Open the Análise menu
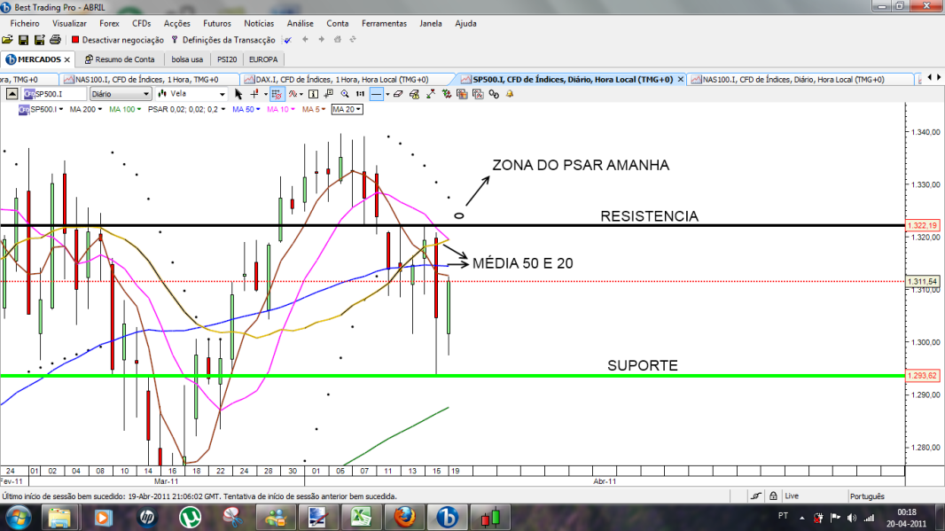Screen dimensions: 945x531 pos(301,24)
